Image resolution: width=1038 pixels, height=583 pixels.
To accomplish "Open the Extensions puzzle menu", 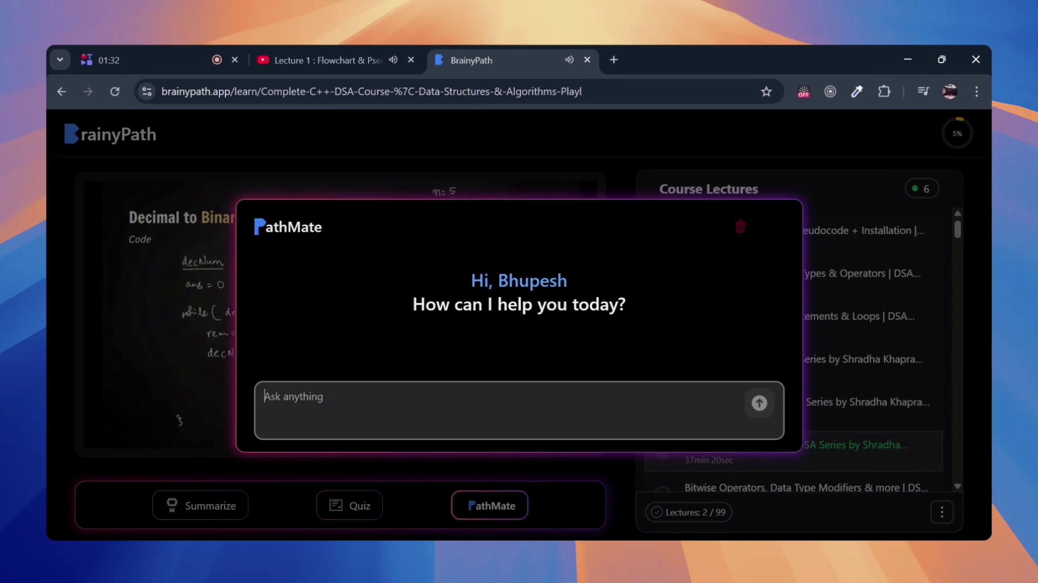I will click(x=884, y=92).
